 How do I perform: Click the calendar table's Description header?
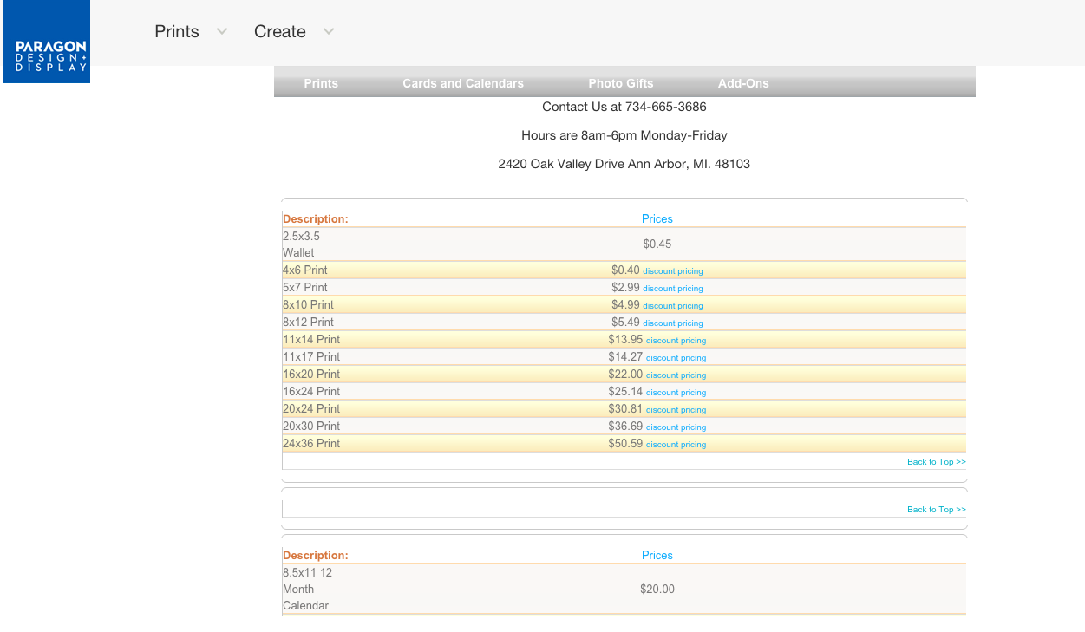click(x=316, y=556)
